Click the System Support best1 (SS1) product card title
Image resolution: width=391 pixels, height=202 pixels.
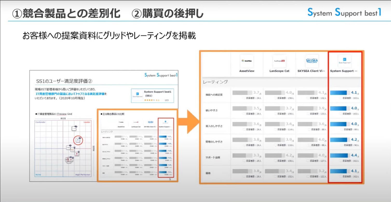click(157, 93)
